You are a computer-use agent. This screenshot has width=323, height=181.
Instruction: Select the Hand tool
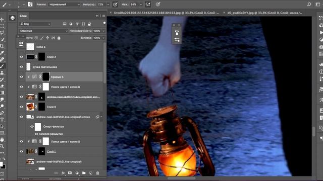pos(2,140)
